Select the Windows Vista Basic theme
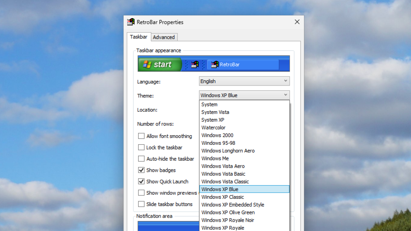This screenshot has width=411, height=231. coord(244,174)
